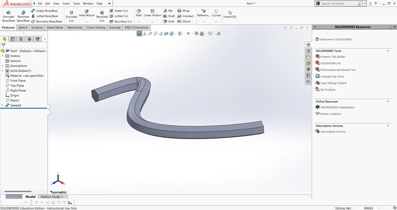The image size is (397, 210).
Task: Open the Insert menu
Action: click(x=66, y=4)
